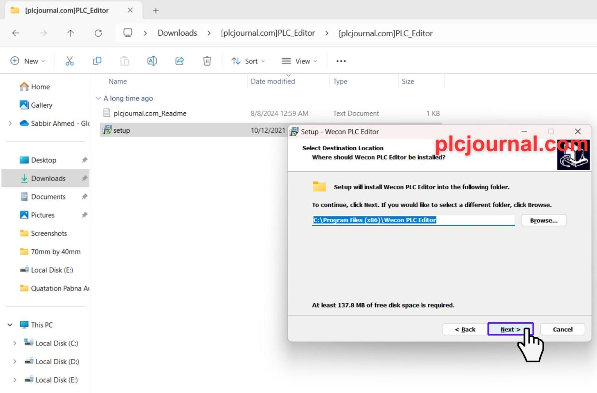Cut the selected setup file

coord(70,61)
